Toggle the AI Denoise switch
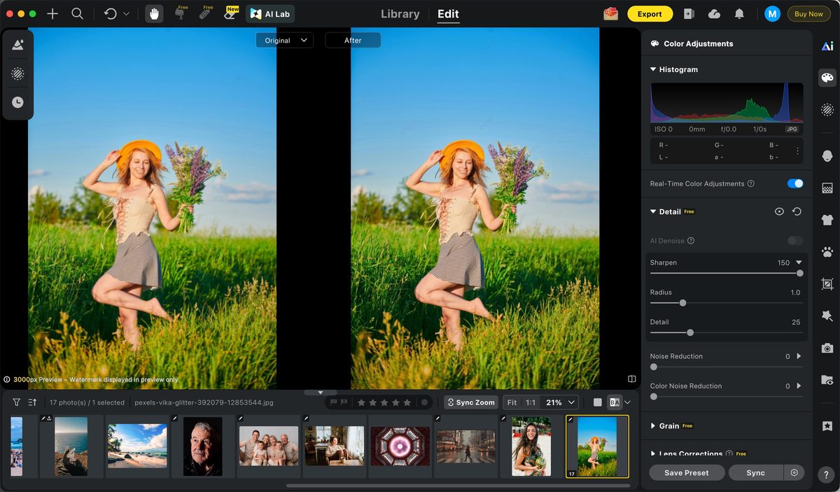The image size is (840, 492). pyautogui.click(x=795, y=241)
